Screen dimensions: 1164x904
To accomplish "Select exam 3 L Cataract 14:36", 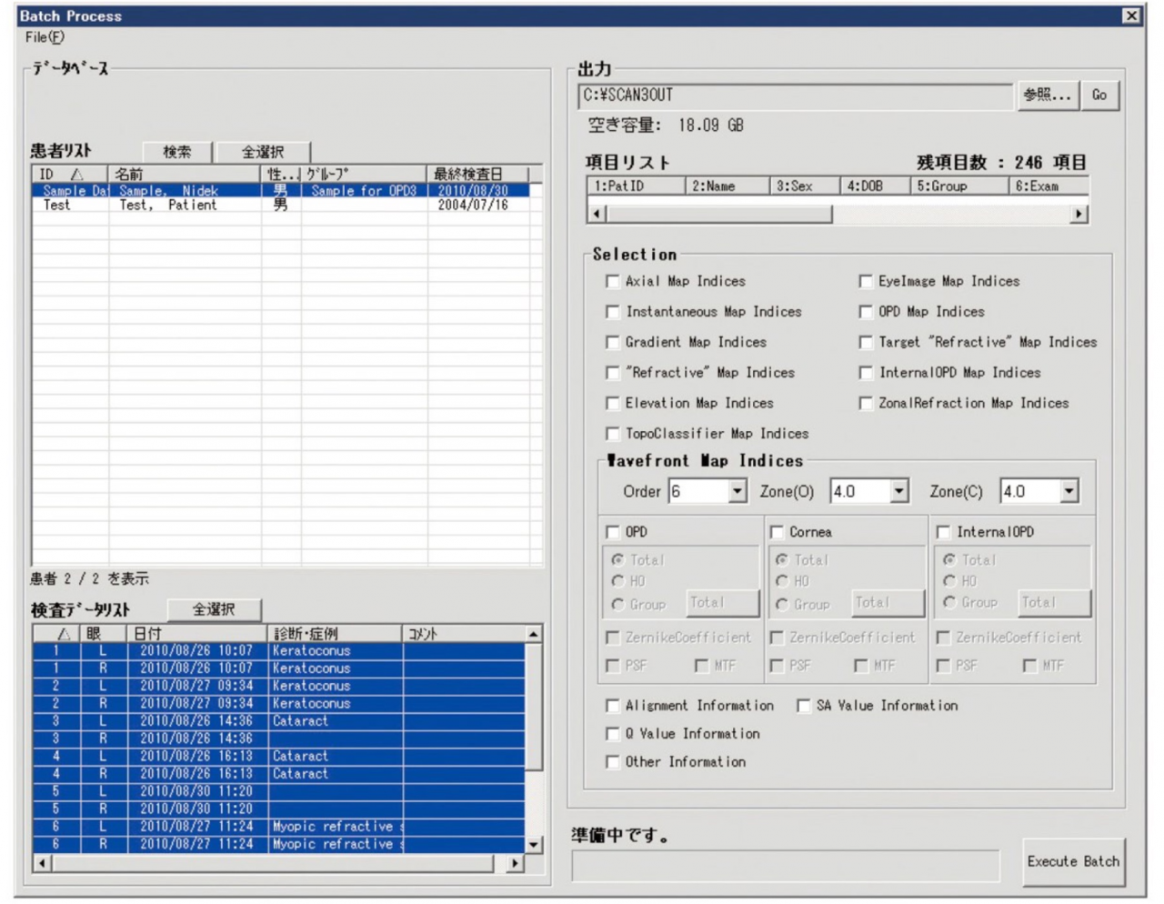I will pos(278,721).
